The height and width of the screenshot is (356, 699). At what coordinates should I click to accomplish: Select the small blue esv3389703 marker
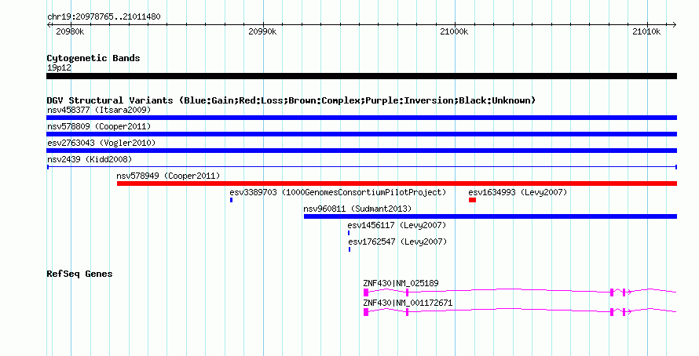tap(232, 200)
